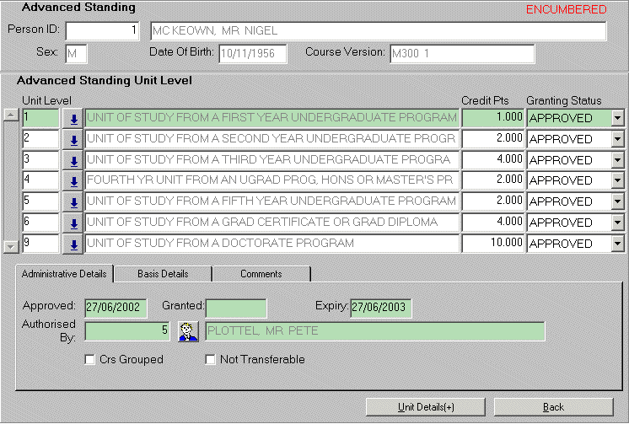Click the Back button
Image resolution: width=629 pixels, height=424 pixels.
pyautogui.click(x=553, y=407)
